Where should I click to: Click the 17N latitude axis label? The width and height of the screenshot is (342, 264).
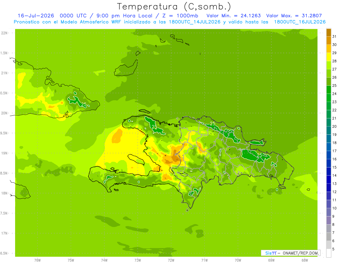click(x=5, y=234)
